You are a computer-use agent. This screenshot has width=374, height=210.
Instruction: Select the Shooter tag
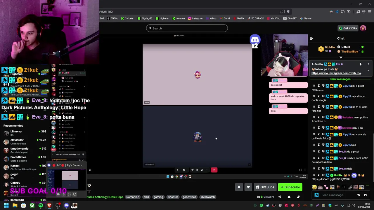[173, 197]
